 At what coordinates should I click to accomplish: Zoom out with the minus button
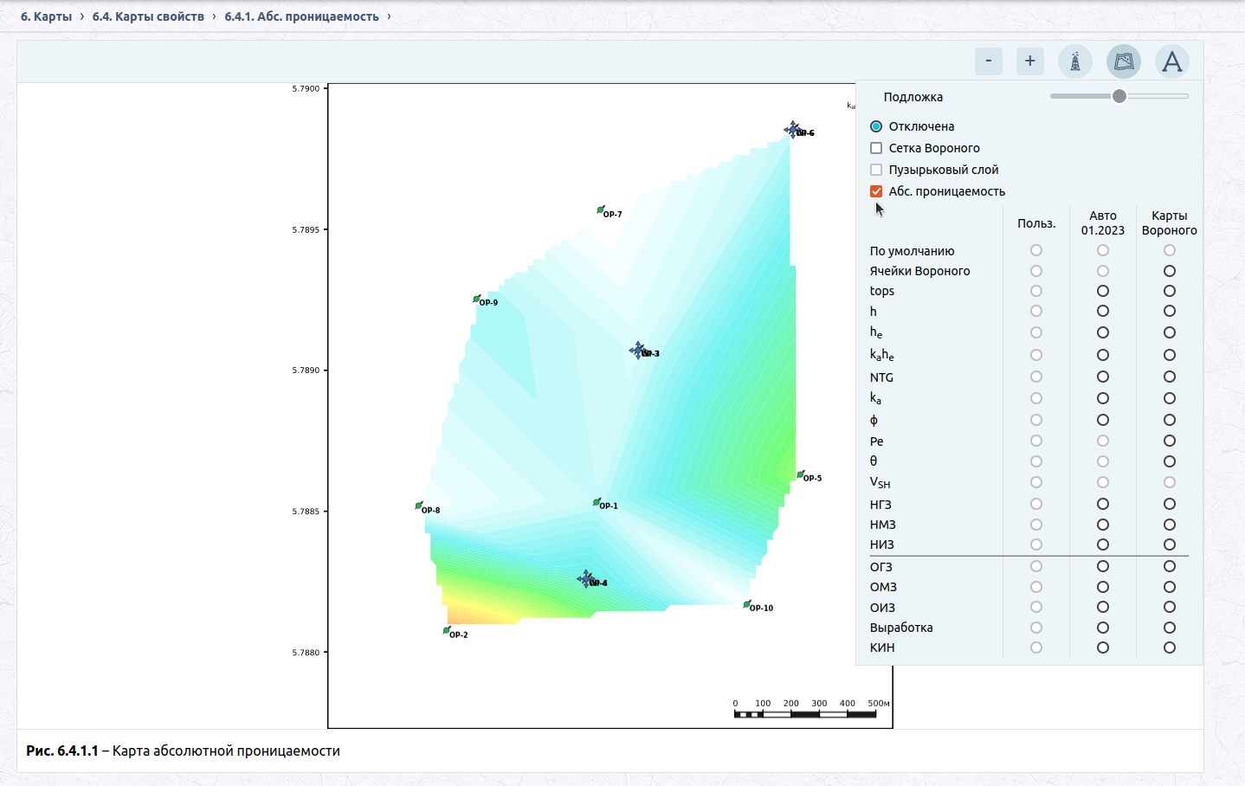pos(988,61)
